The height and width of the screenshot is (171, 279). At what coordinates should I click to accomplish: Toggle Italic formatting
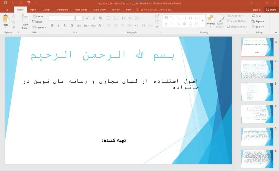click(x=59, y=25)
